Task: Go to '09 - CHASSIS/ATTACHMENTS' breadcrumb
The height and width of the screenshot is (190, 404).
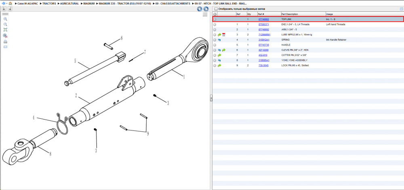Action: pos(173,4)
